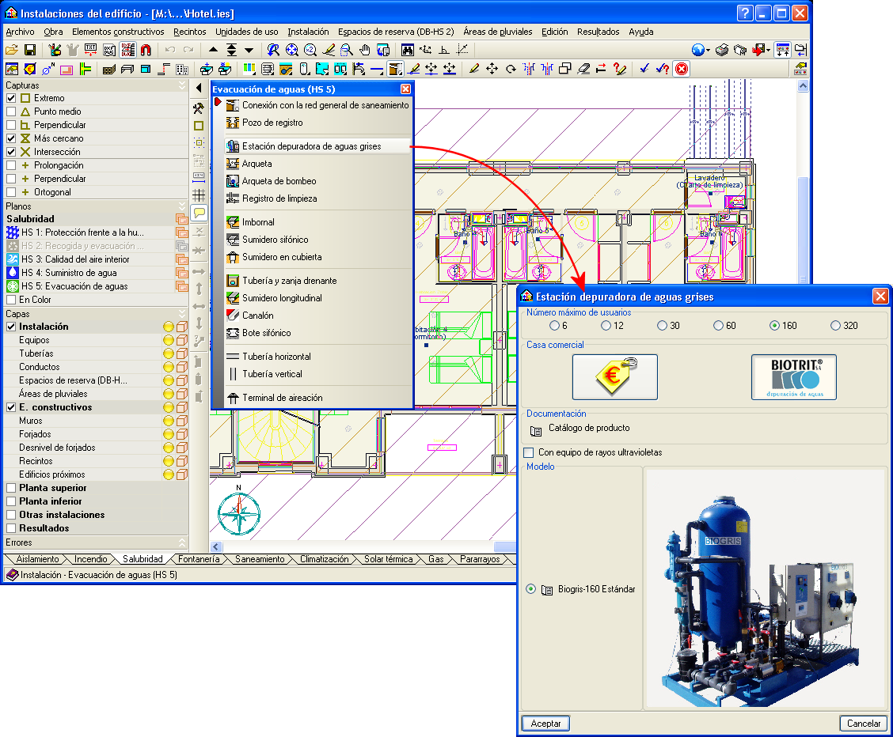Collapse the Capas panel section

coord(182,313)
